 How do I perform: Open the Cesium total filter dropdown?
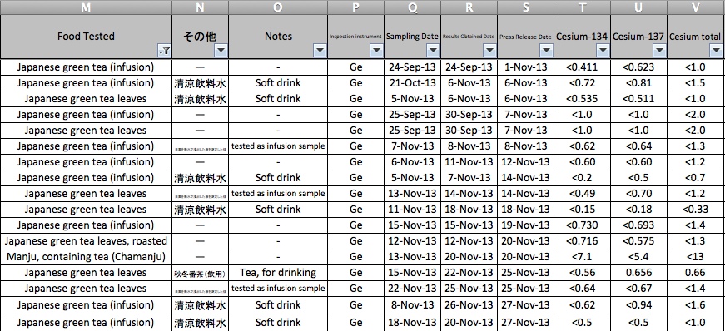[716, 51]
